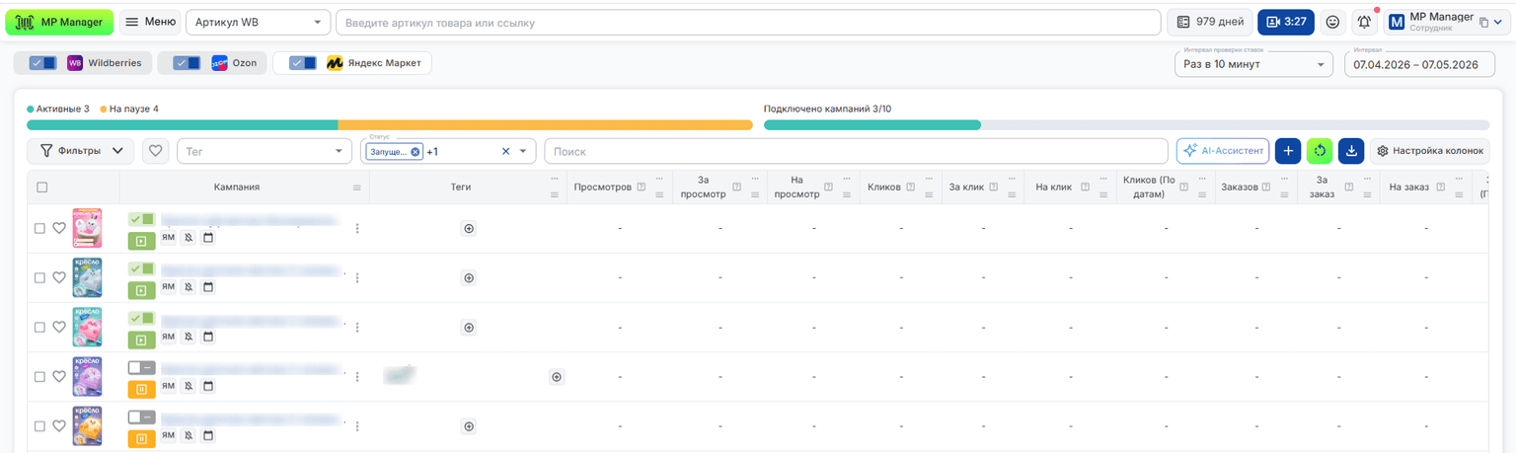Open Настройка колонок column settings
The height and width of the screenshot is (453, 1516).
point(1429,151)
